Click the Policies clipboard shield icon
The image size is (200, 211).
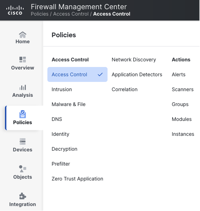23,114
